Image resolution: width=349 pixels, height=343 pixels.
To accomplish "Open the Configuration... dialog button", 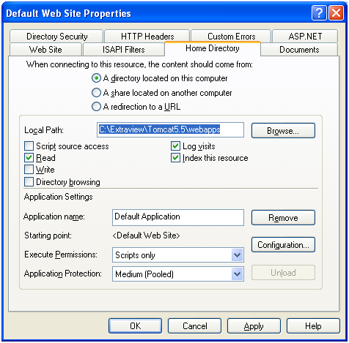I will tap(283, 245).
